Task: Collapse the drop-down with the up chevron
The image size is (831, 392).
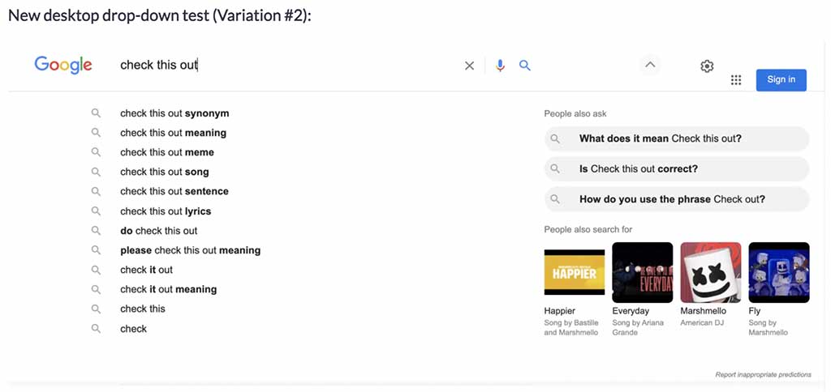Action: (650, 65)
